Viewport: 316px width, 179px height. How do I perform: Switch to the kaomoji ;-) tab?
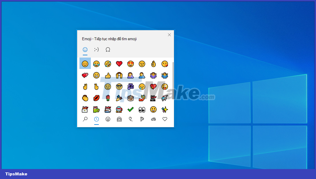point(96,49)
